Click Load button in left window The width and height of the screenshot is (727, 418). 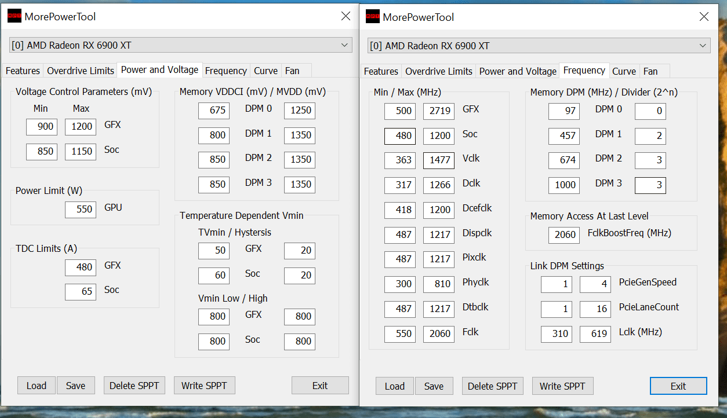[x=37, y=386]
